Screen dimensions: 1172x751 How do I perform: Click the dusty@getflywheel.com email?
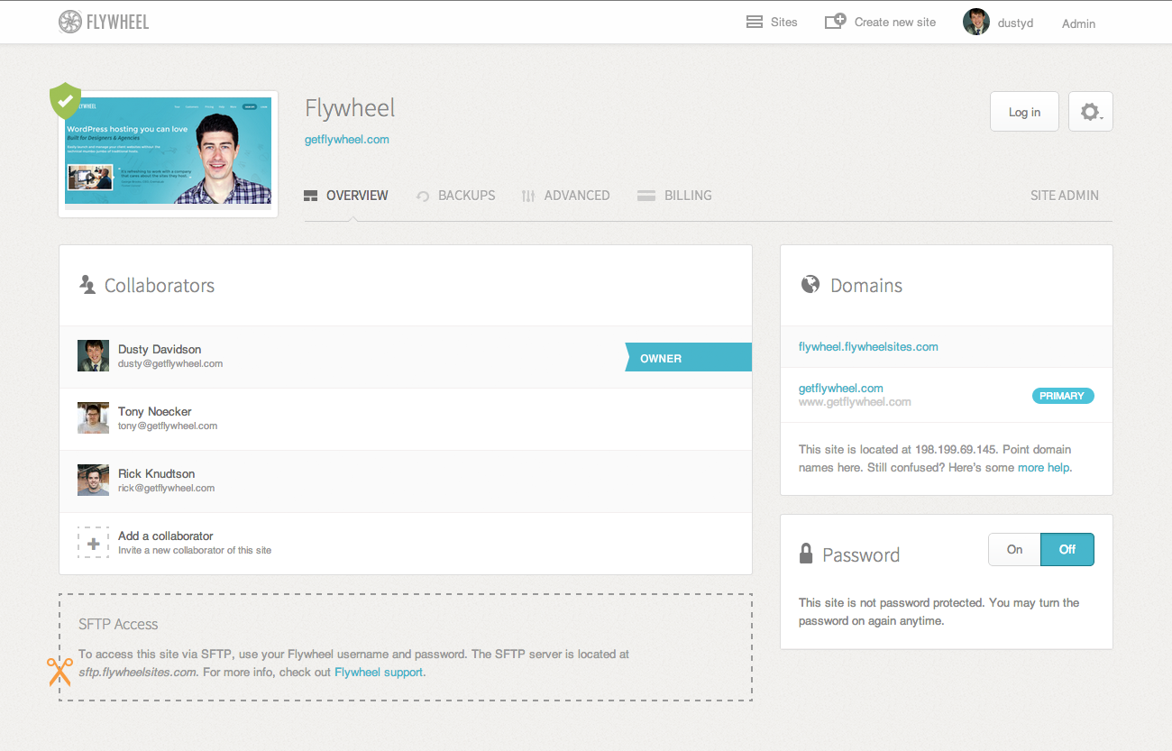pyautogui.click(x=170, y=364)
